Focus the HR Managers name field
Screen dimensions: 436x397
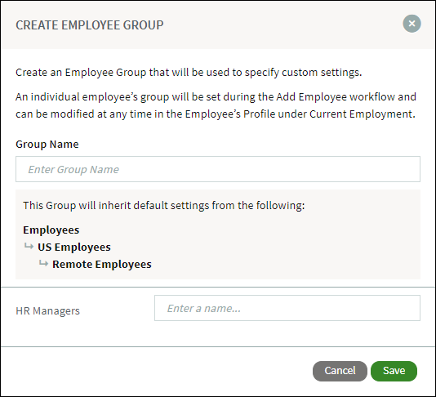point(287,308)
